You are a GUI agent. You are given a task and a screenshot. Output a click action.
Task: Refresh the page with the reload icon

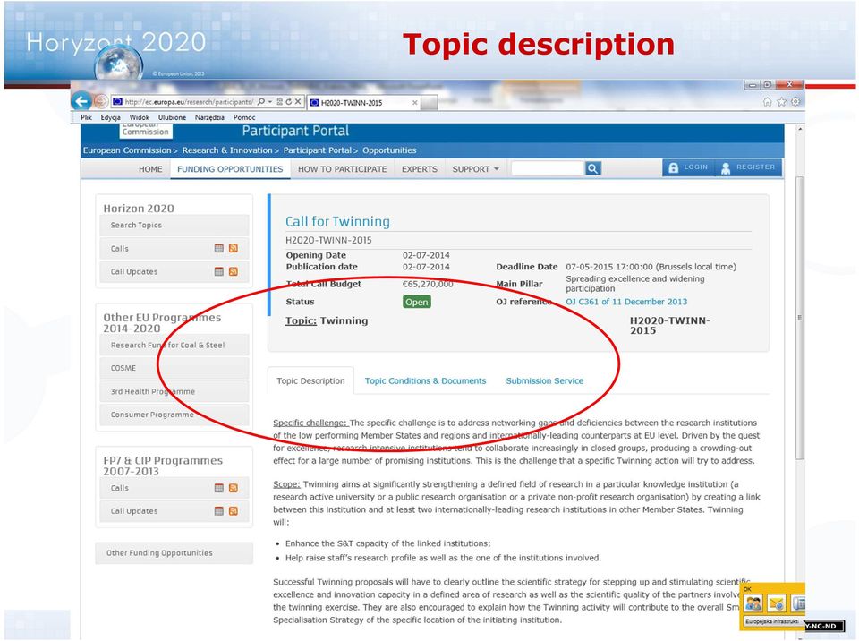coord(288,101)
